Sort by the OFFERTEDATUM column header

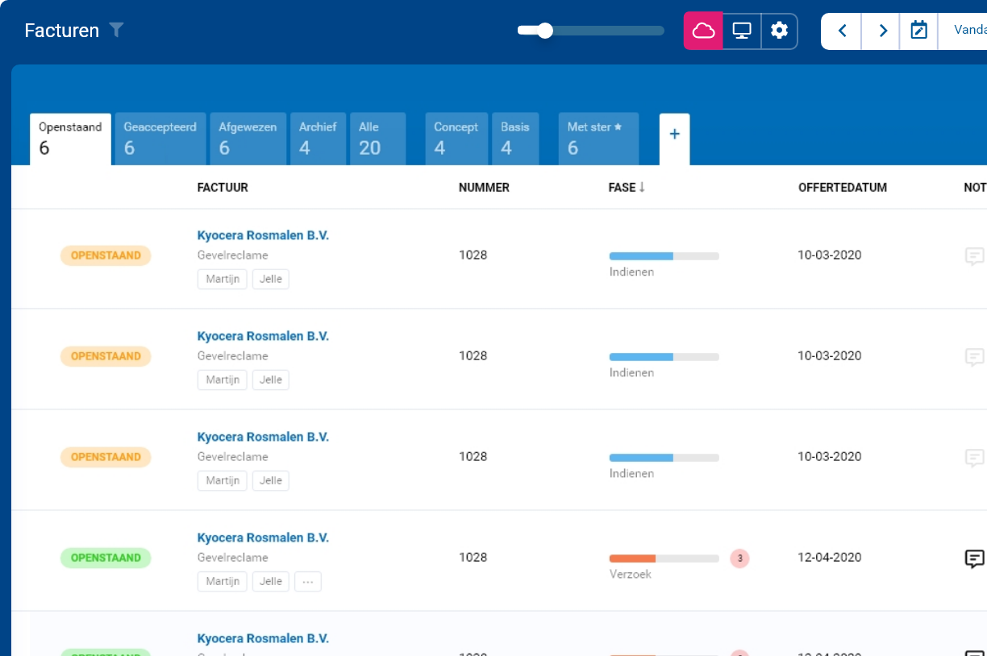click(x=843, y=188)
